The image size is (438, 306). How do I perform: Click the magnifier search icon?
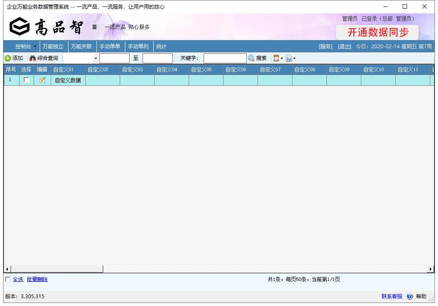251,58
